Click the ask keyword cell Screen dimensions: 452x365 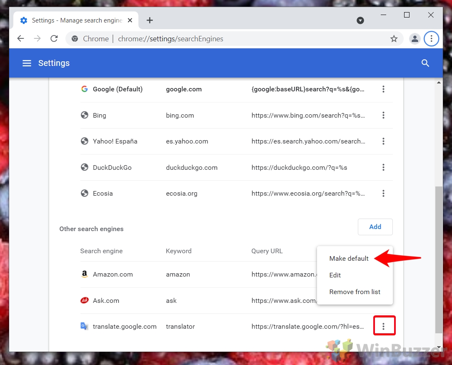tap(171, 301)
